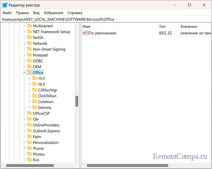The height and width of the screenshot is (169, 212).
Task: Click the folder icon next to C2RSvcMgr
Action: [x=35, y=90]
